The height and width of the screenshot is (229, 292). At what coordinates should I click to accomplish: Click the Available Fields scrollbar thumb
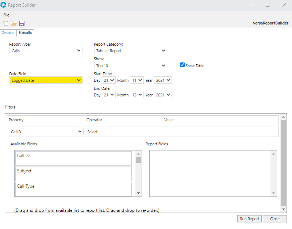coord(138,160)
